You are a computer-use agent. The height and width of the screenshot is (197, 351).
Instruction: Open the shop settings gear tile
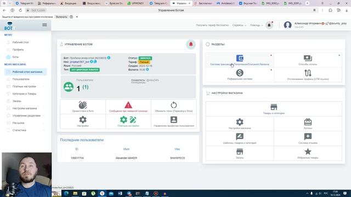pyautogui.click(x=240, y=124)
